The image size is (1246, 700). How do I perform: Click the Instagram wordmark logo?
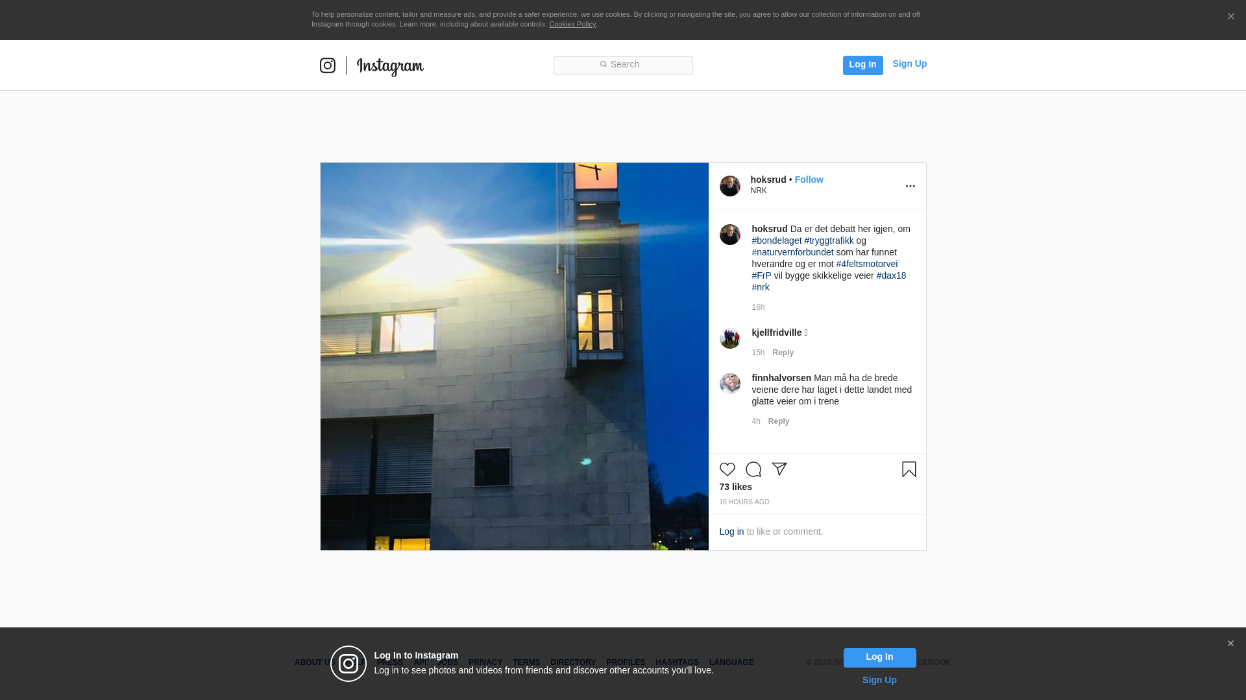(390, 67)
